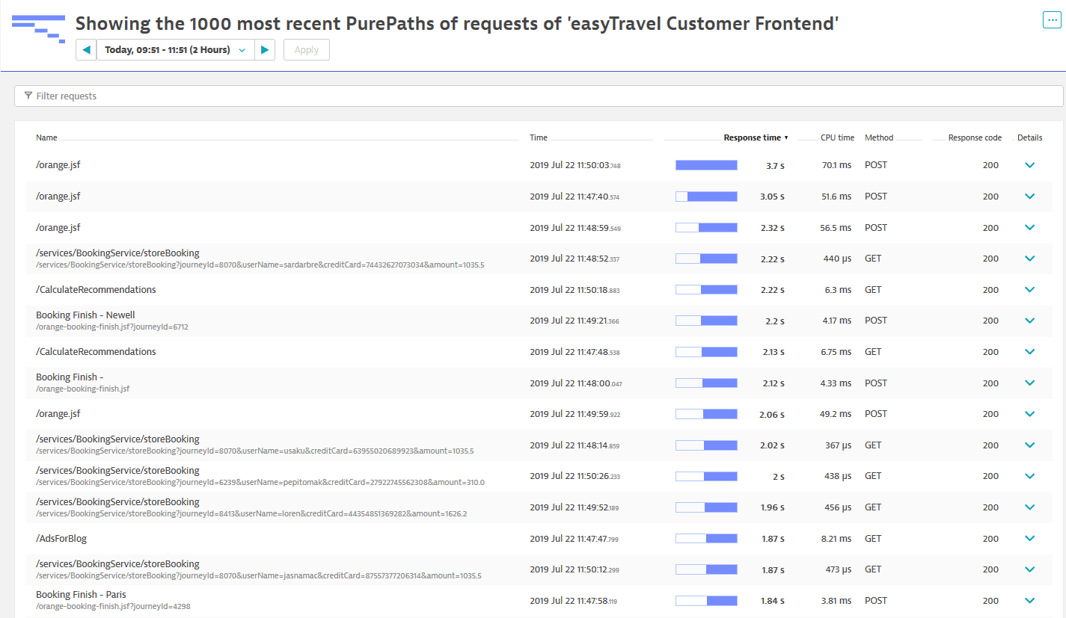Viewport: 1066px width, 618px height.
Task: Expand details of /CalculateRecommendations 11:47:48 row
Action: point(1029,352)
